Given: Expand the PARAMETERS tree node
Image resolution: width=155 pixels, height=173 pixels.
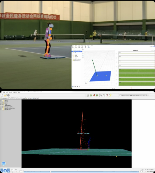Looking at the screenshot, I should (x=1, y=110).
